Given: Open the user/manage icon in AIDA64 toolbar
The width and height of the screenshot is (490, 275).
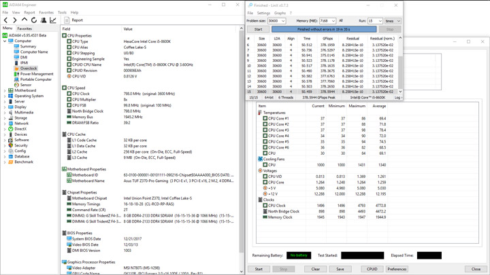Looking at the screenshot, I should click(44, 20).
